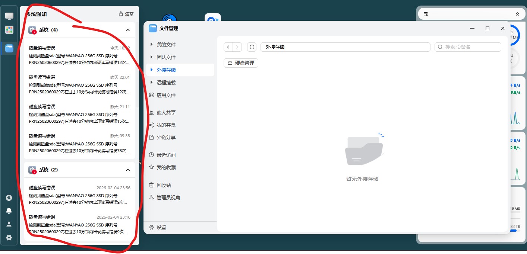Select the blue file manager dock icon
Viewport: 527px width, 254px height.
click(x=9, y=48)
